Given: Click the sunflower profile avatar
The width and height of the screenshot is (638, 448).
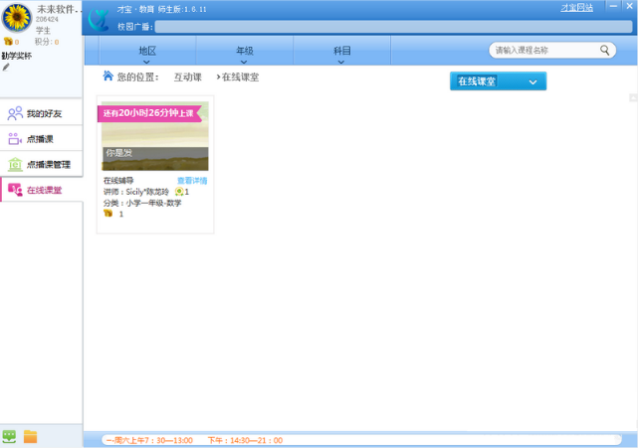Looking at the screenshot, I should 17,18.
